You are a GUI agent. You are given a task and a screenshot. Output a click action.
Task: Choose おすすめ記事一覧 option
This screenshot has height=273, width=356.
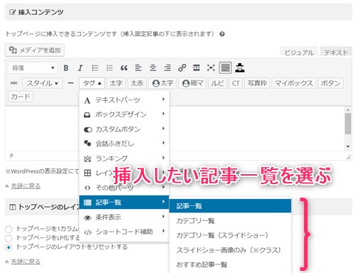230,264
